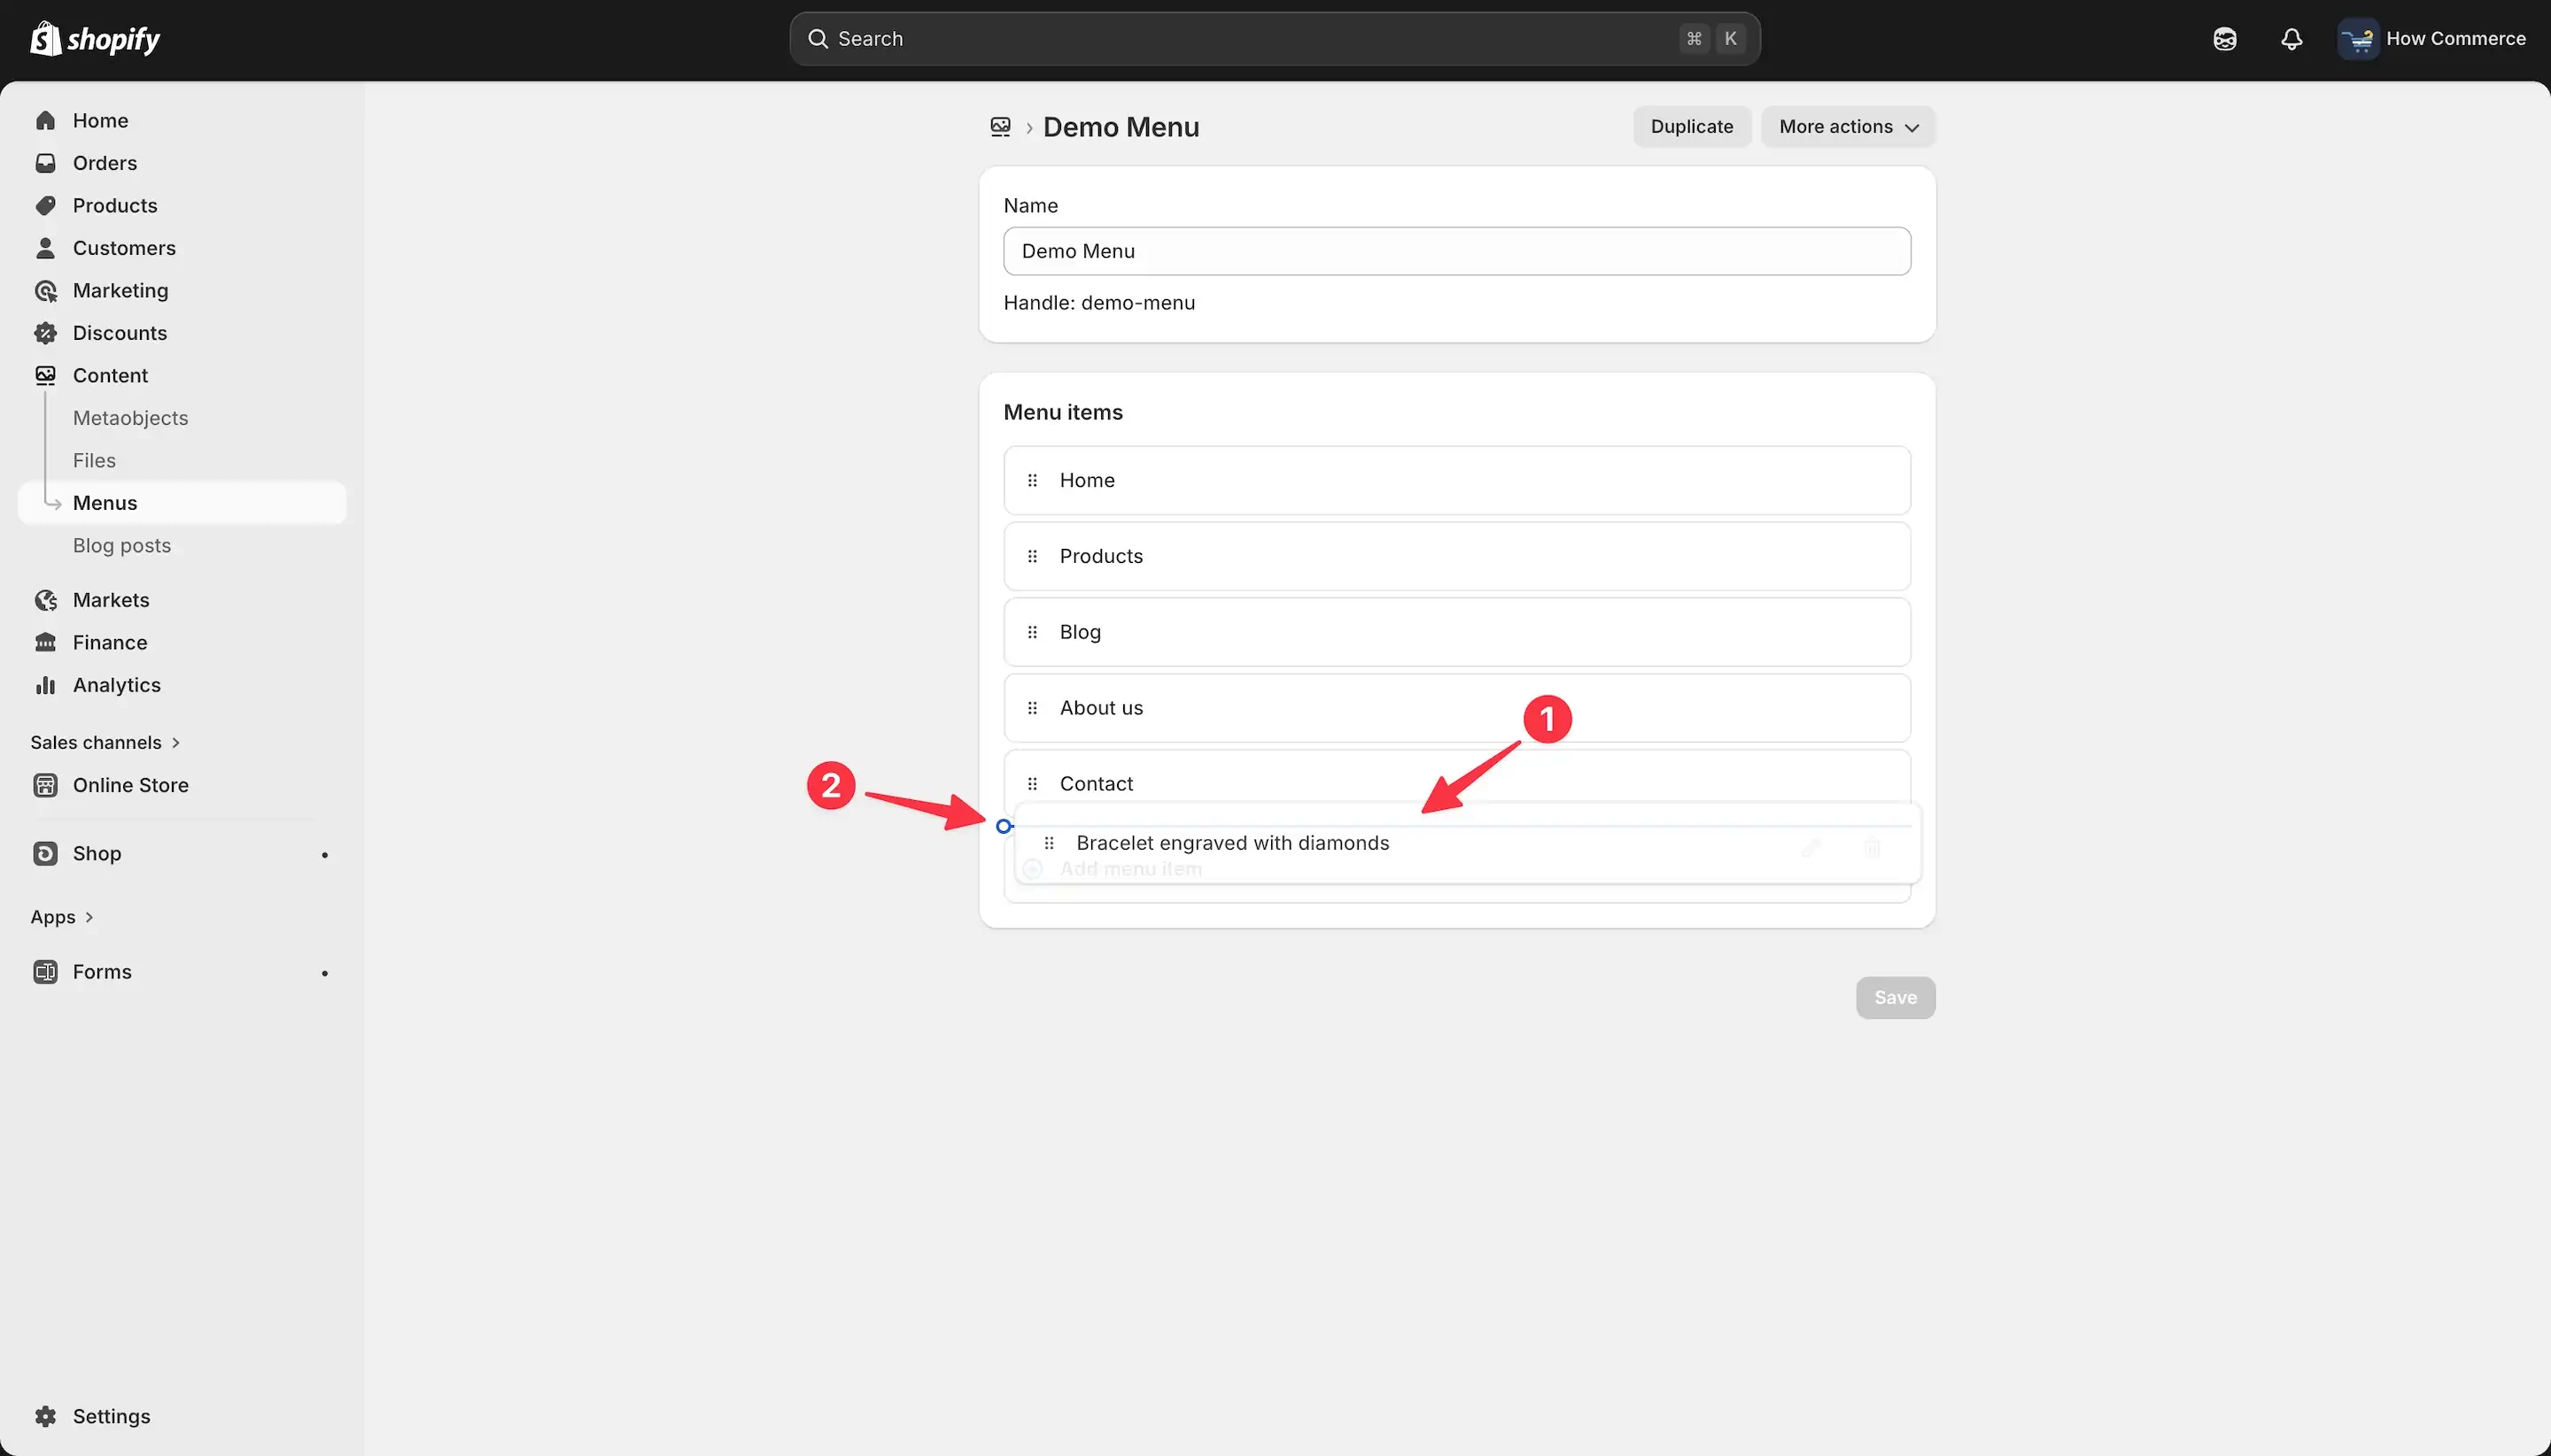Click the 'Demo Menu' page title
This screenshot has height=1456, width=2551.
pos(1120,127)
